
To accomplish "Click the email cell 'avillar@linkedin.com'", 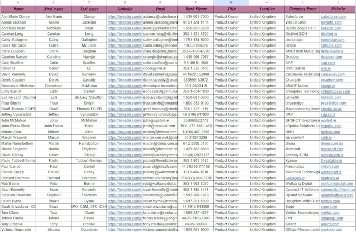I will click(160, 28).
